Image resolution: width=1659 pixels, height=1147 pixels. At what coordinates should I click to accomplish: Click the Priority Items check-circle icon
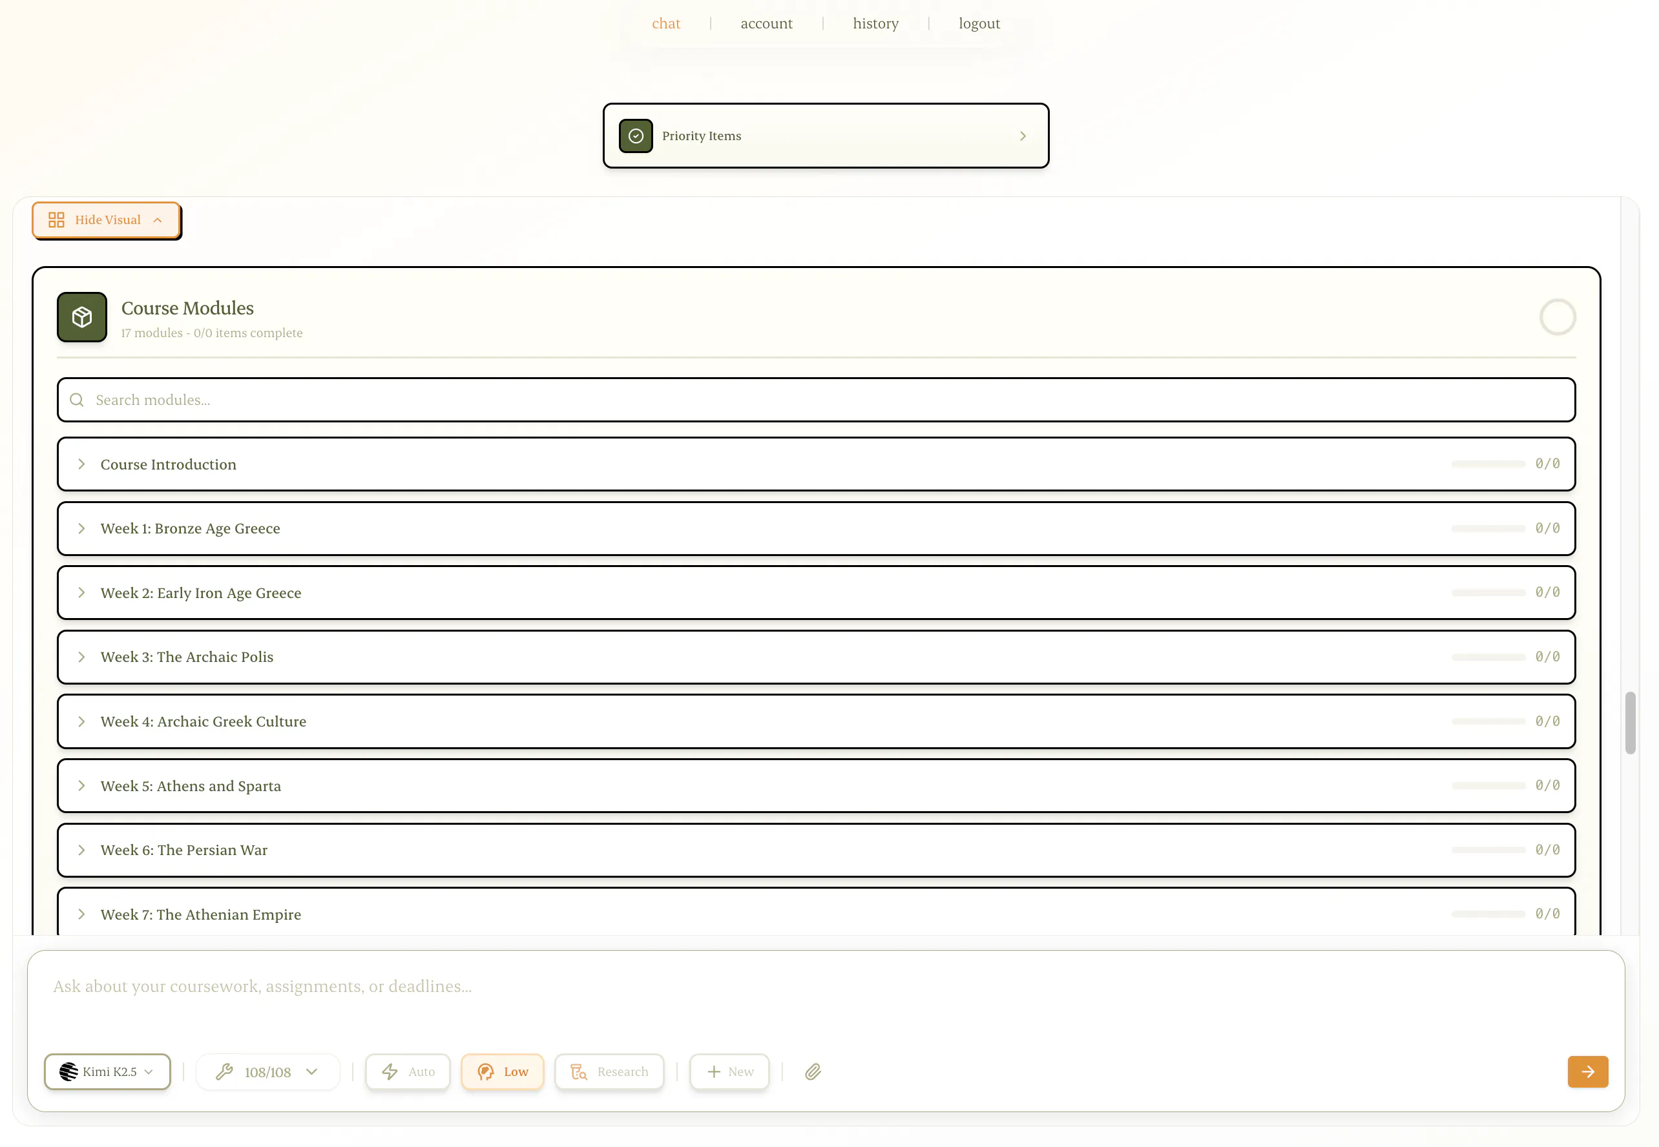636,136
